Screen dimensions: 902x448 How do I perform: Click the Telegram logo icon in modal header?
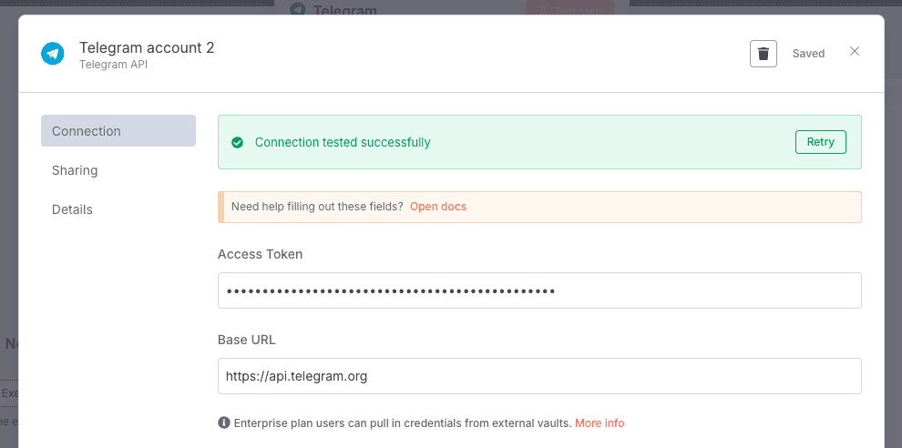(53, 54)
